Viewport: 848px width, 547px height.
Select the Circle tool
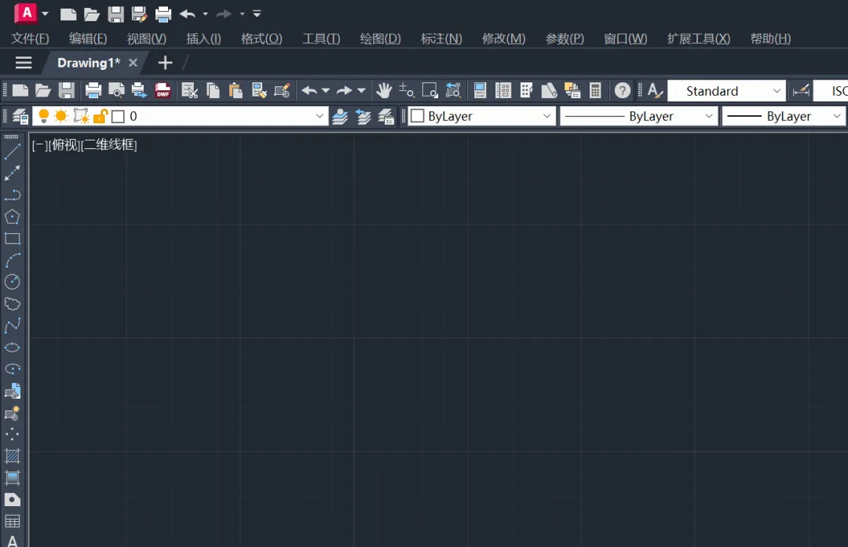coord(12,282)
